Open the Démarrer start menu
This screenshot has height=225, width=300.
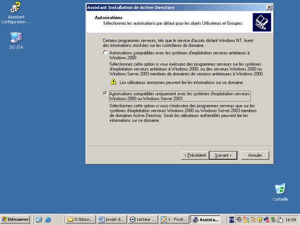tap(15, 219)
